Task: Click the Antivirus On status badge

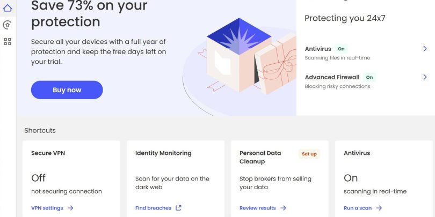Action: tap(342, 49)
